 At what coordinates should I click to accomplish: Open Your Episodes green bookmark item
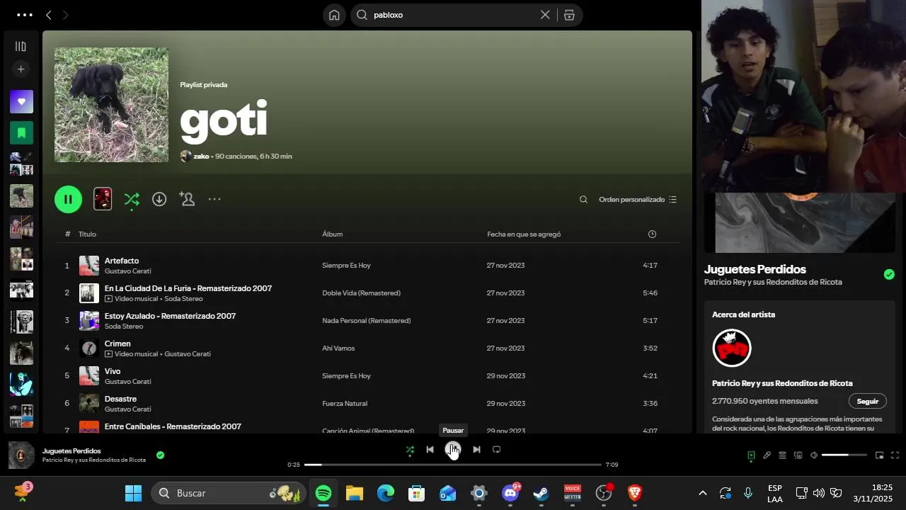(x=21, y=132)
